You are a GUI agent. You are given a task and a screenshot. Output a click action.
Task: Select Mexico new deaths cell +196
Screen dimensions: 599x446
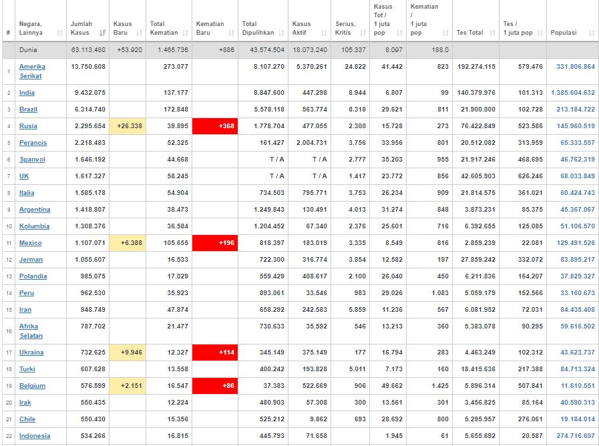(x=215, y=243)
